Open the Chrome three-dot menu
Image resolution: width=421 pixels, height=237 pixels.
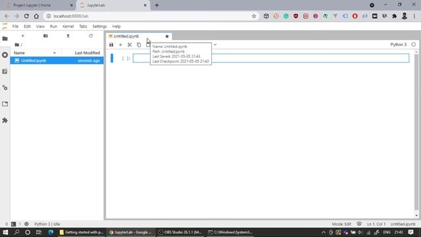pyautogui.click(x=414, y=16)
